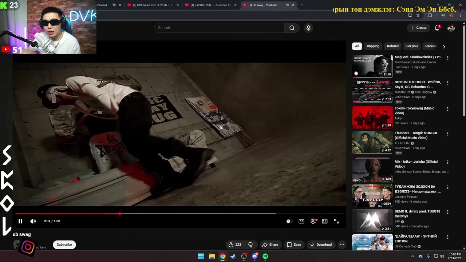
Task: Open options for BOYS IN THE HOOD
Action: 448,83
